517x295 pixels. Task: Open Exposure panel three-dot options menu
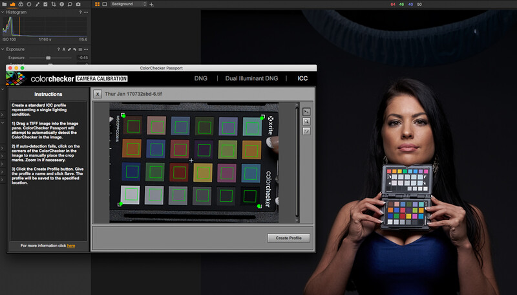pyautogui.click(x=86, y=50)
